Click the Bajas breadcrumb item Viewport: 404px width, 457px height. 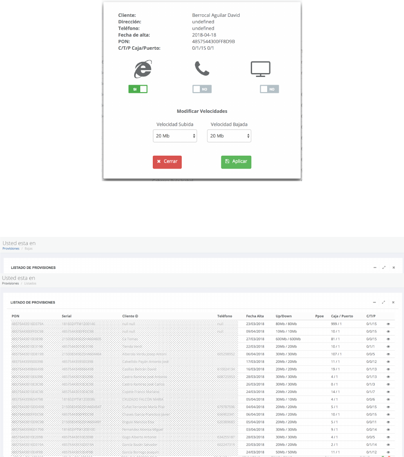click(x=28, y=249)
